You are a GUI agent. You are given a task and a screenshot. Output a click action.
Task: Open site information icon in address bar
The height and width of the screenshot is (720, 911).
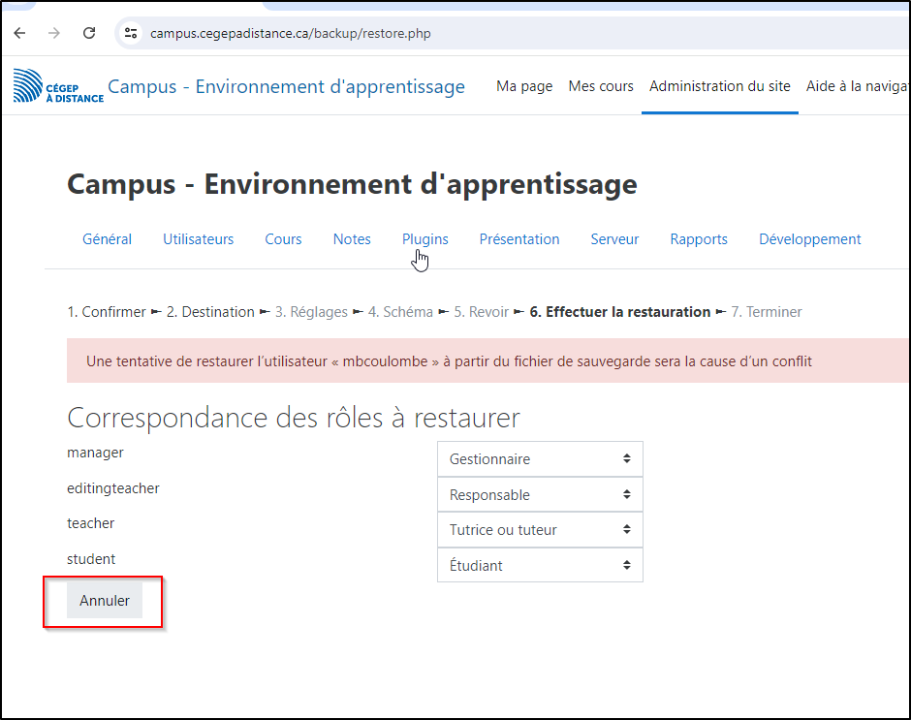click(131, 33)
